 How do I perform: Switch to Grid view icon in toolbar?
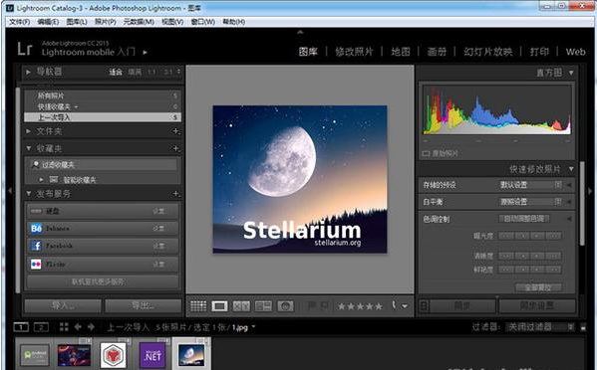[x=198, y=305]
